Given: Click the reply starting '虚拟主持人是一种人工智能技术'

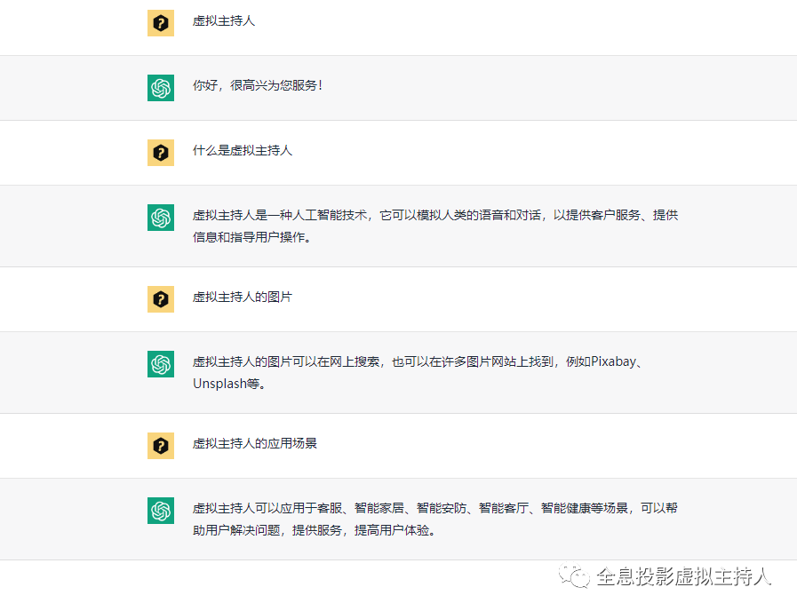Looking at the screenshot, I should (435, 226).
